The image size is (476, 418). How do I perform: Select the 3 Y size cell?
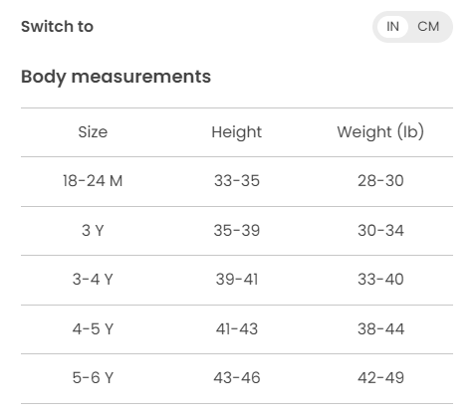click(93, 230)
